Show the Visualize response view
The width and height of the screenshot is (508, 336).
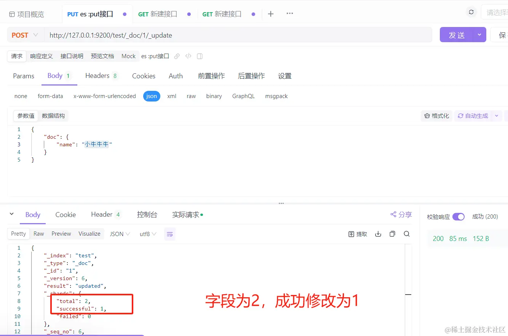coord(89,234)
